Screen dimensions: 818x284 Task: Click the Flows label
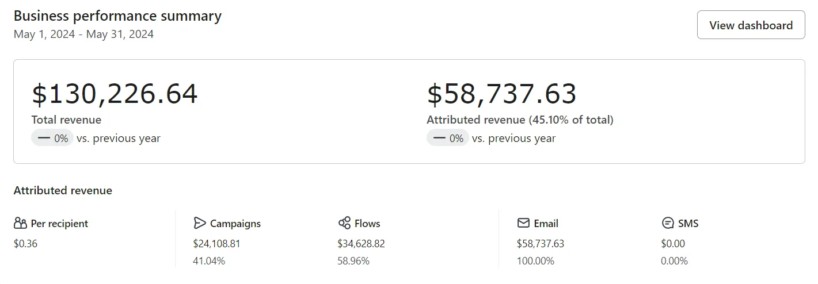click(367, 224)
